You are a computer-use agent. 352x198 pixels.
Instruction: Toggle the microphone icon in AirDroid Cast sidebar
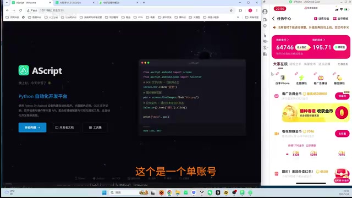click(x=265, y=48)
